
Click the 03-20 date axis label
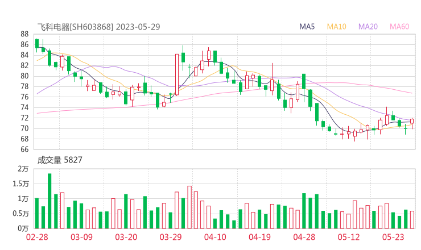[126, 237]
